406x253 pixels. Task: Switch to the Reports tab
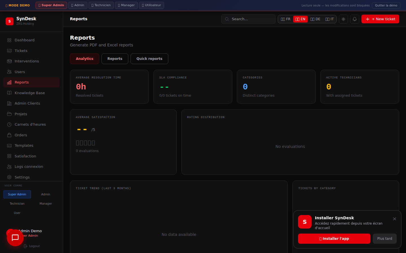(x=115, y=59)
